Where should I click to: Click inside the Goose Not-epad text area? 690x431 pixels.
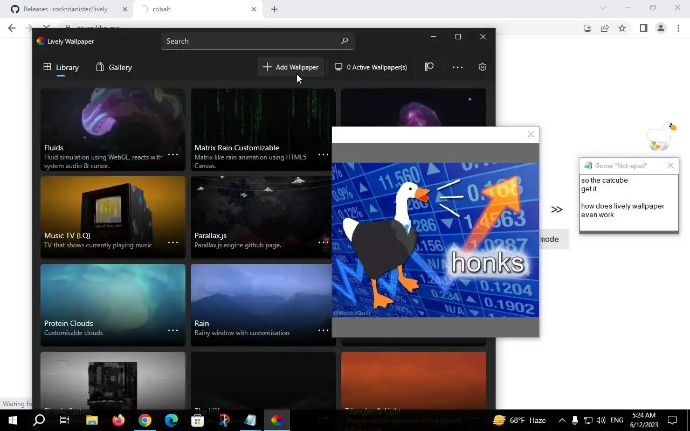point(629,202)
